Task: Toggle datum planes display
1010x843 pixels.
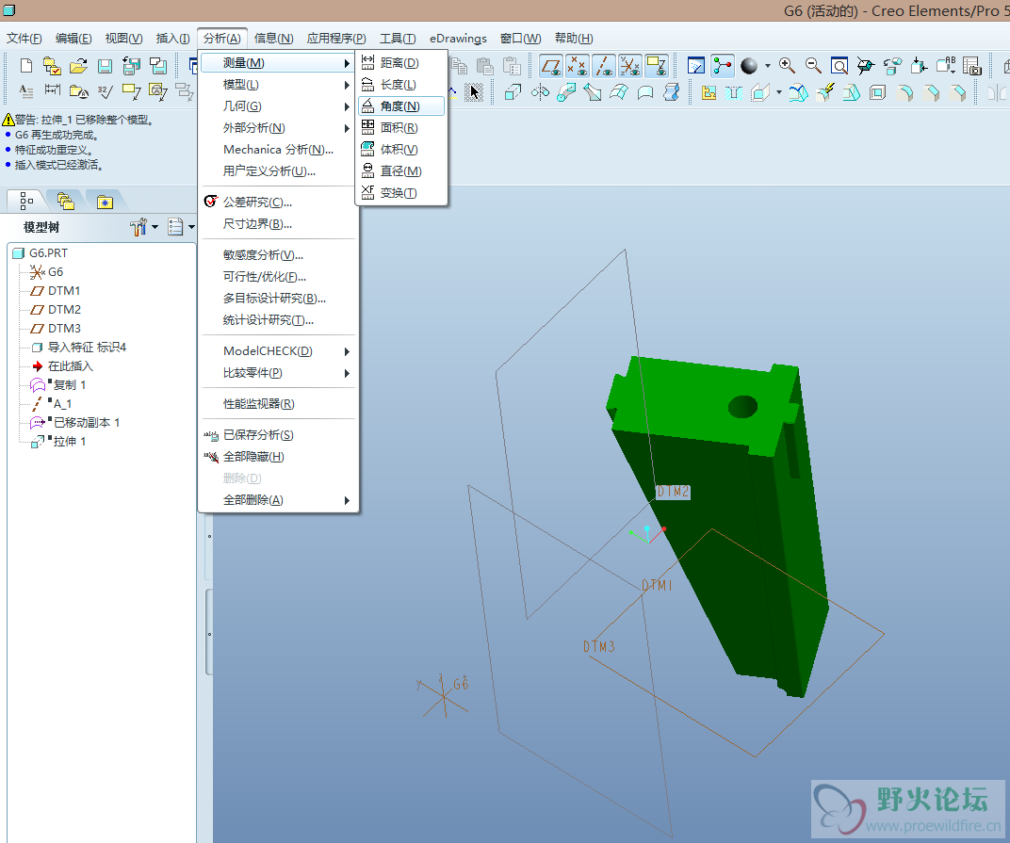Action: tap(551, 66)
